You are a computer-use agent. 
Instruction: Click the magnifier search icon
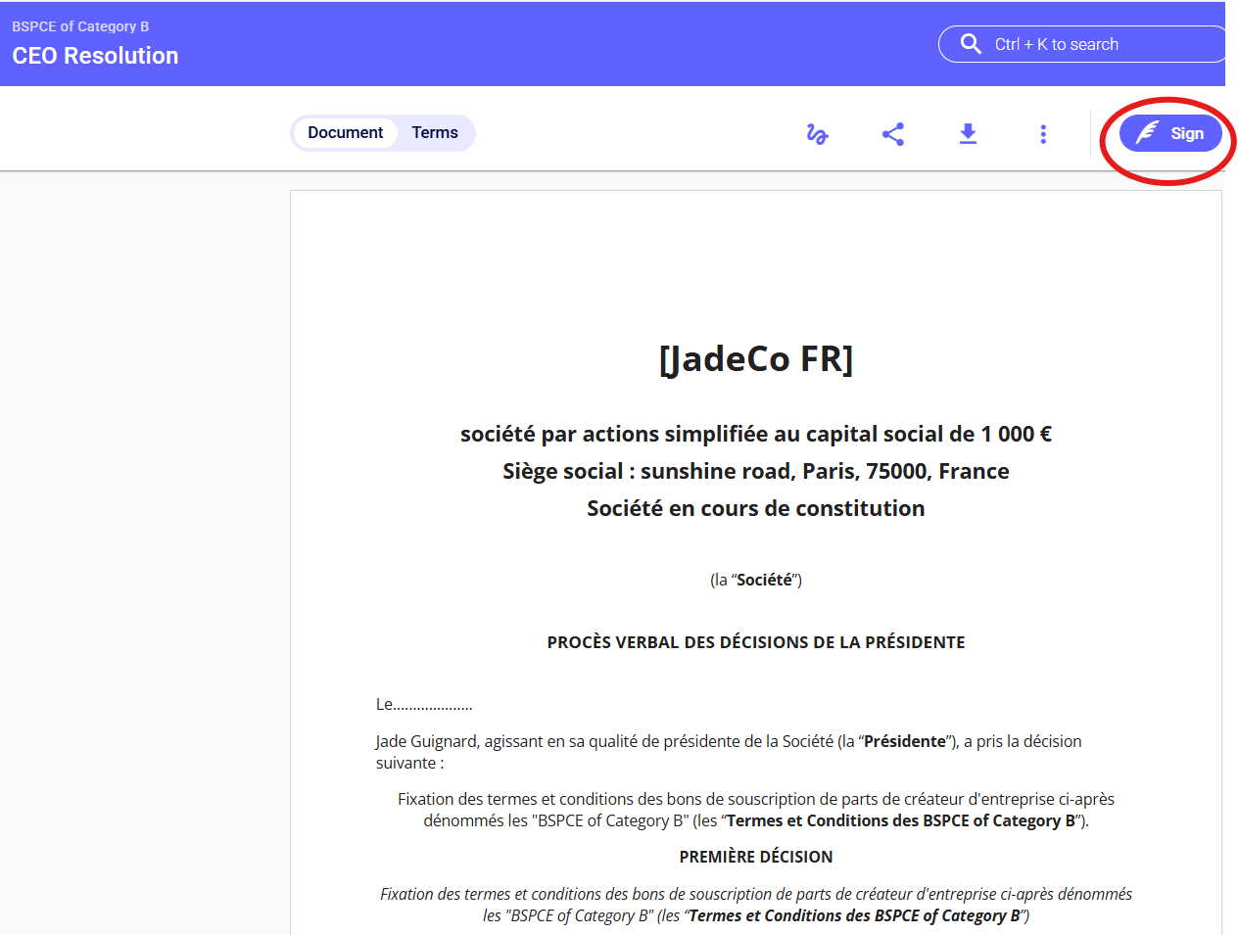pyautogui.click(x=971, y=44)
